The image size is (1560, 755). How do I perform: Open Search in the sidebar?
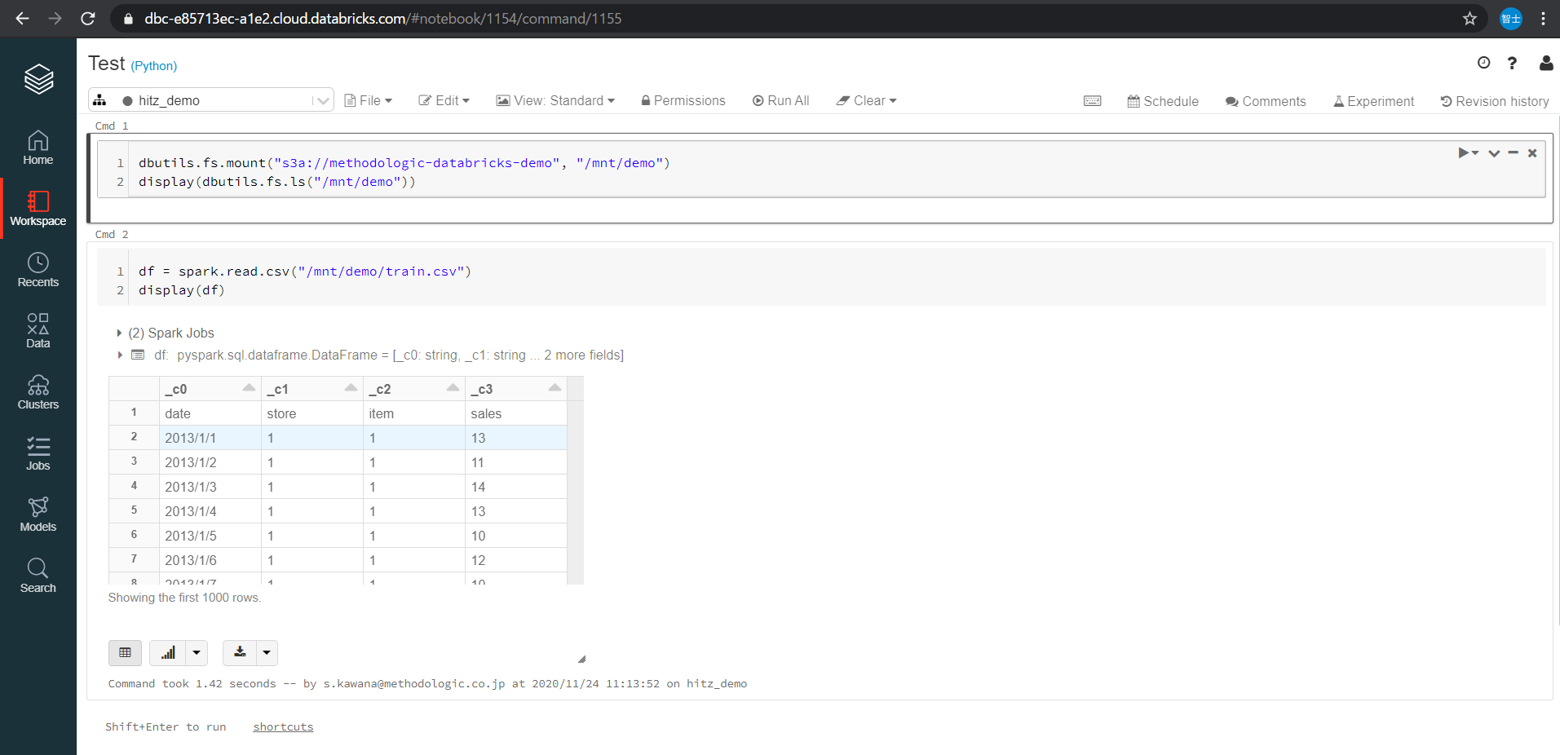(x=38, y=576)
